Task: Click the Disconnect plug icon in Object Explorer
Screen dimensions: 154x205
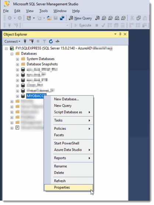Action: tap(31, 41)
